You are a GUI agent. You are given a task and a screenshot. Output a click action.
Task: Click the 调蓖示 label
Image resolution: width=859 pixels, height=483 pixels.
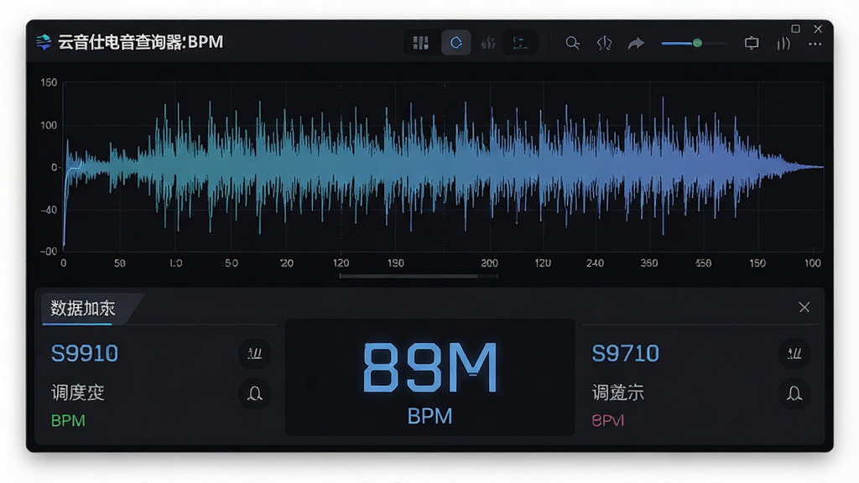pyautogui.click(x=618, y=392)
